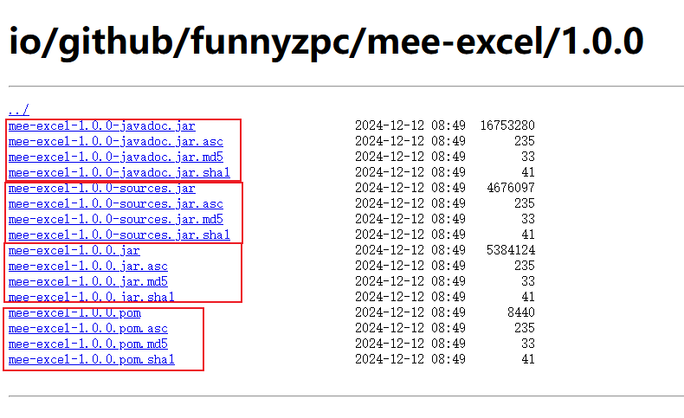Open mee-excel-1.0.0-javadoc.jar.sha1 checksum

pyautogui.click(x=119, y=172)
